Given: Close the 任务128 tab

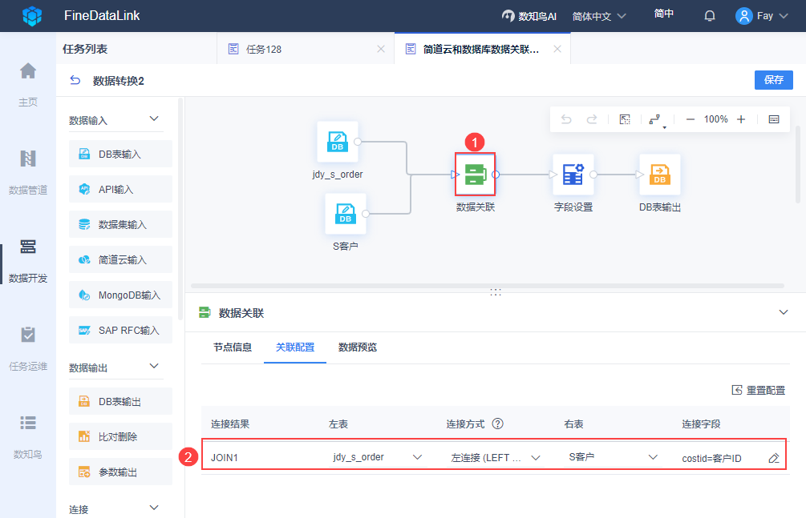Looking at the screenshot, I should pyautogui.click(x=381, y=49).
